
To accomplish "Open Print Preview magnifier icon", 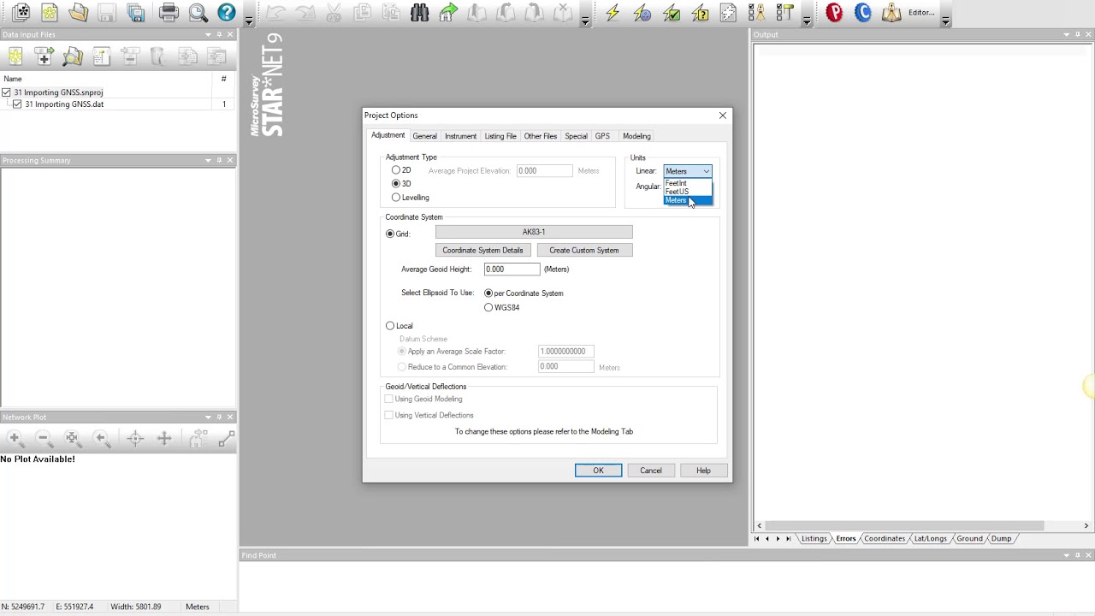I will pos(198,13).
